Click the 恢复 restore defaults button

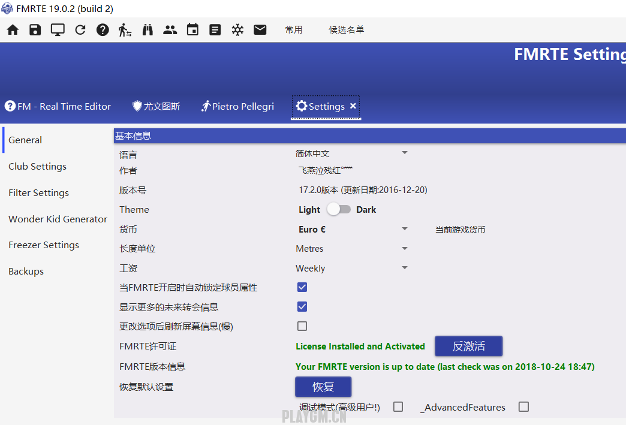[x=323, y=387]
